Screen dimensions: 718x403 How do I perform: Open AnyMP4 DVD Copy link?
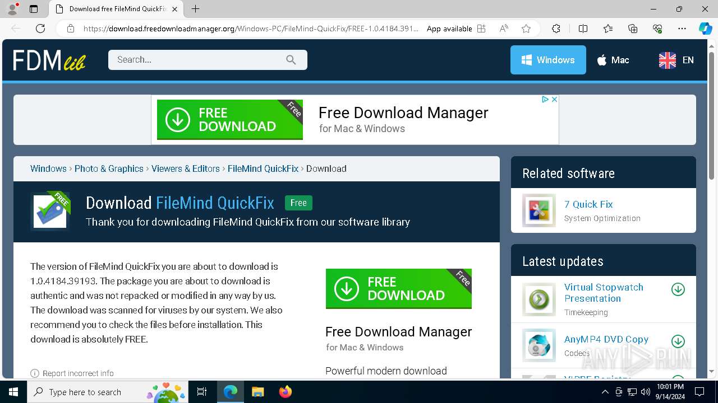[606, 339]
